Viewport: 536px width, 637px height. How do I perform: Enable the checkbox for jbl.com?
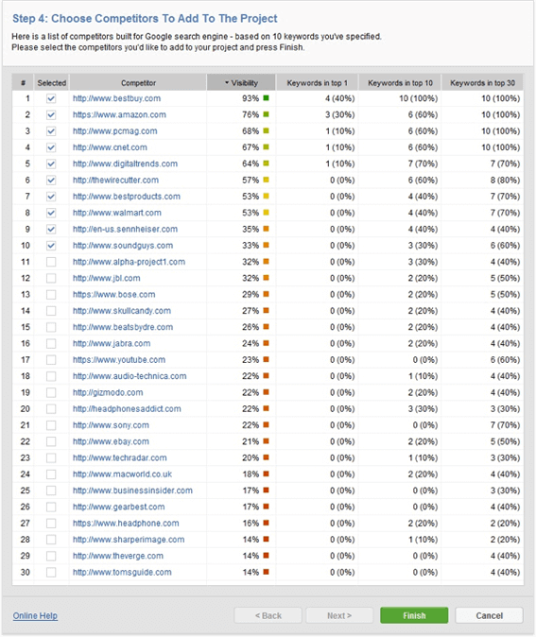(51, 278)
